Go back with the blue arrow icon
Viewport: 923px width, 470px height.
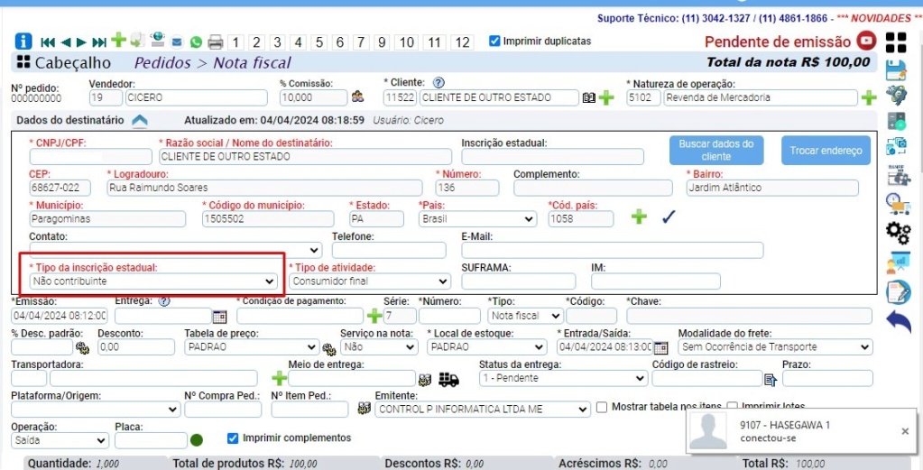click(x=899, y=321)
